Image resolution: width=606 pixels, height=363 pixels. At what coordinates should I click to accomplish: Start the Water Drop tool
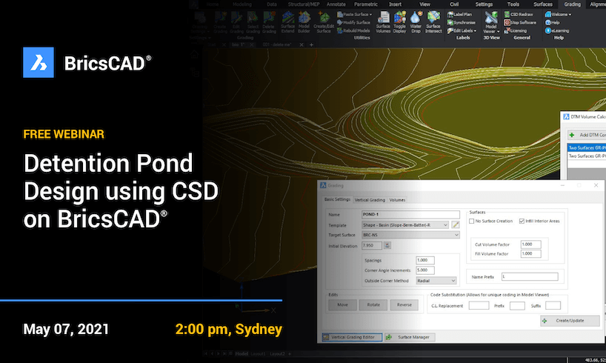coord(416,22)
